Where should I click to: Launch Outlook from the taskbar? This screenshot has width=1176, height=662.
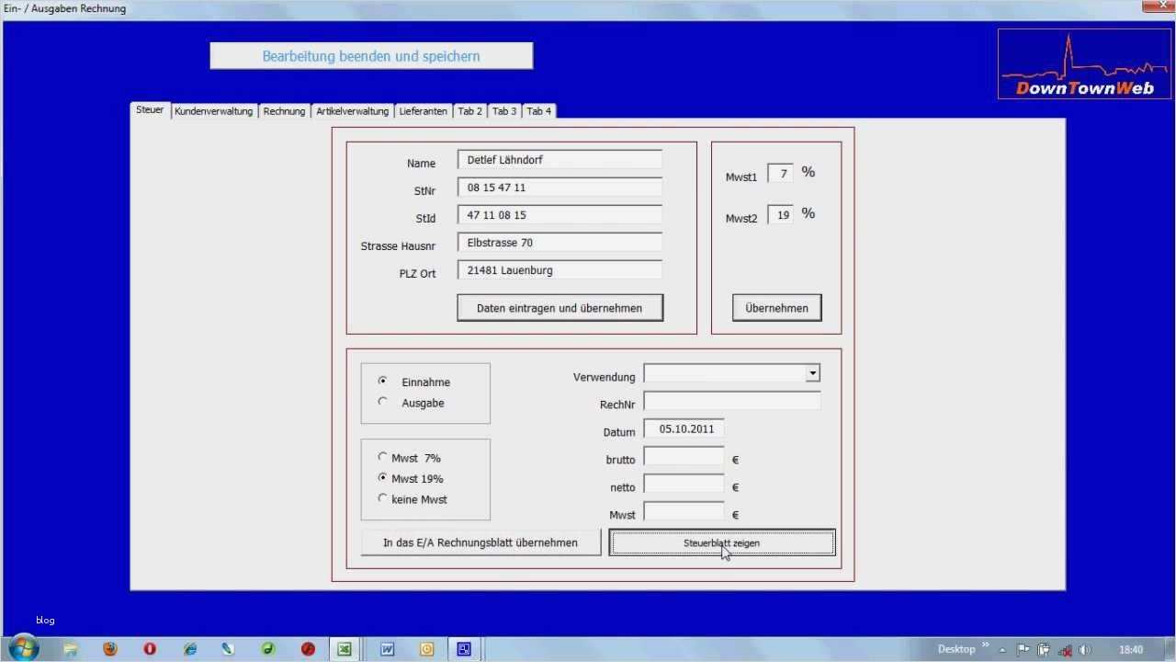click(x=426, y=649)
